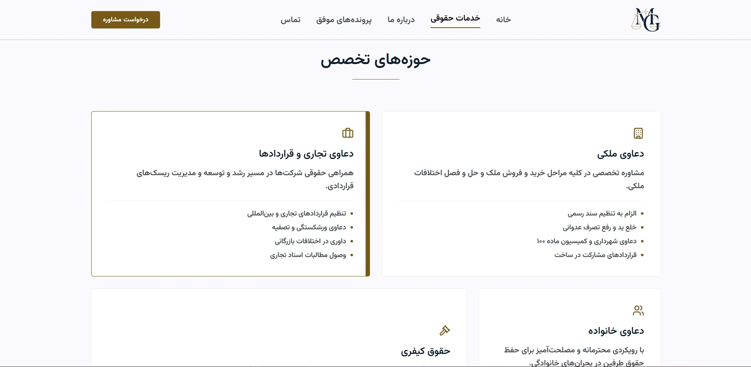The width and height of the screenshot is (751, 367).
Task: Click خلع ید و رفع تصرف عدوانی item
Action: pos(600,227)
